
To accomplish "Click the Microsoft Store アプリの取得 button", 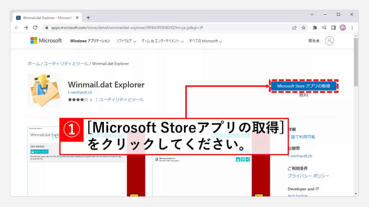I will tap(303, 86).
